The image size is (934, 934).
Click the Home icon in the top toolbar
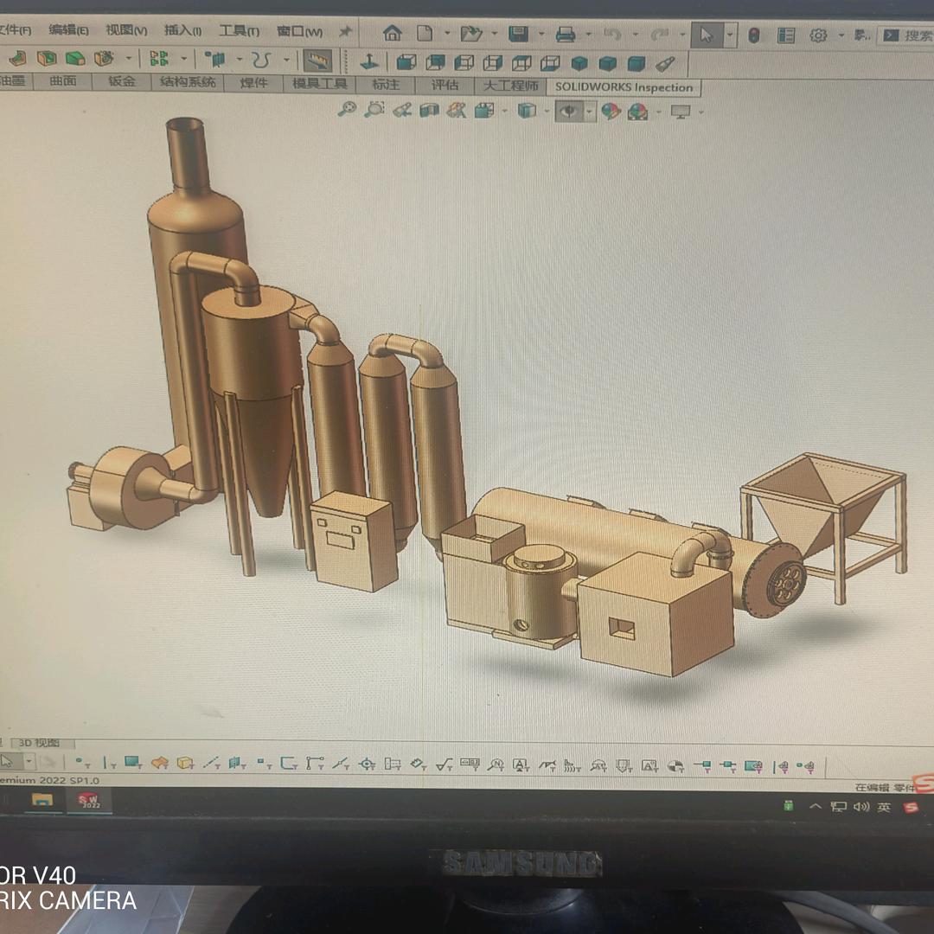pos(392,34)
